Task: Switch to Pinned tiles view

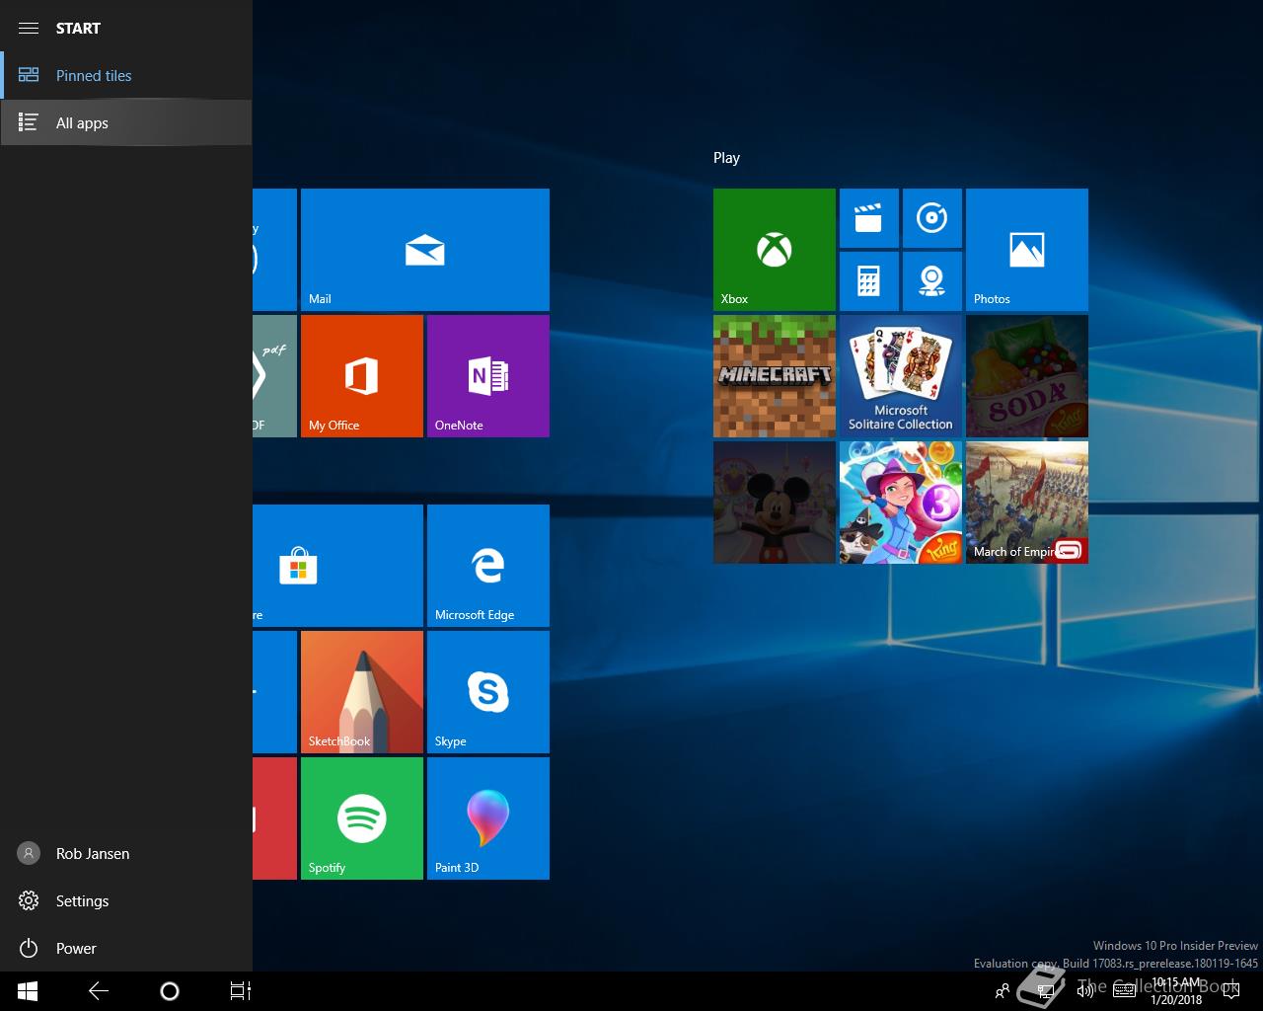Action: [126, 75]
